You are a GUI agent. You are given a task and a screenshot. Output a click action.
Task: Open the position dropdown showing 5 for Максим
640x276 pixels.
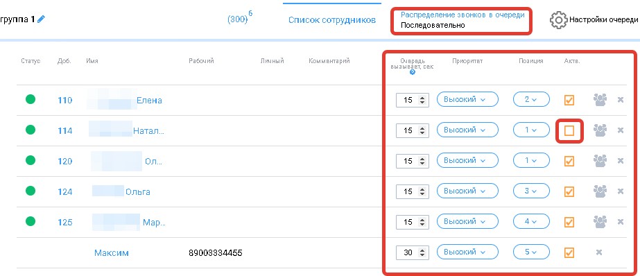pos(531,252)
